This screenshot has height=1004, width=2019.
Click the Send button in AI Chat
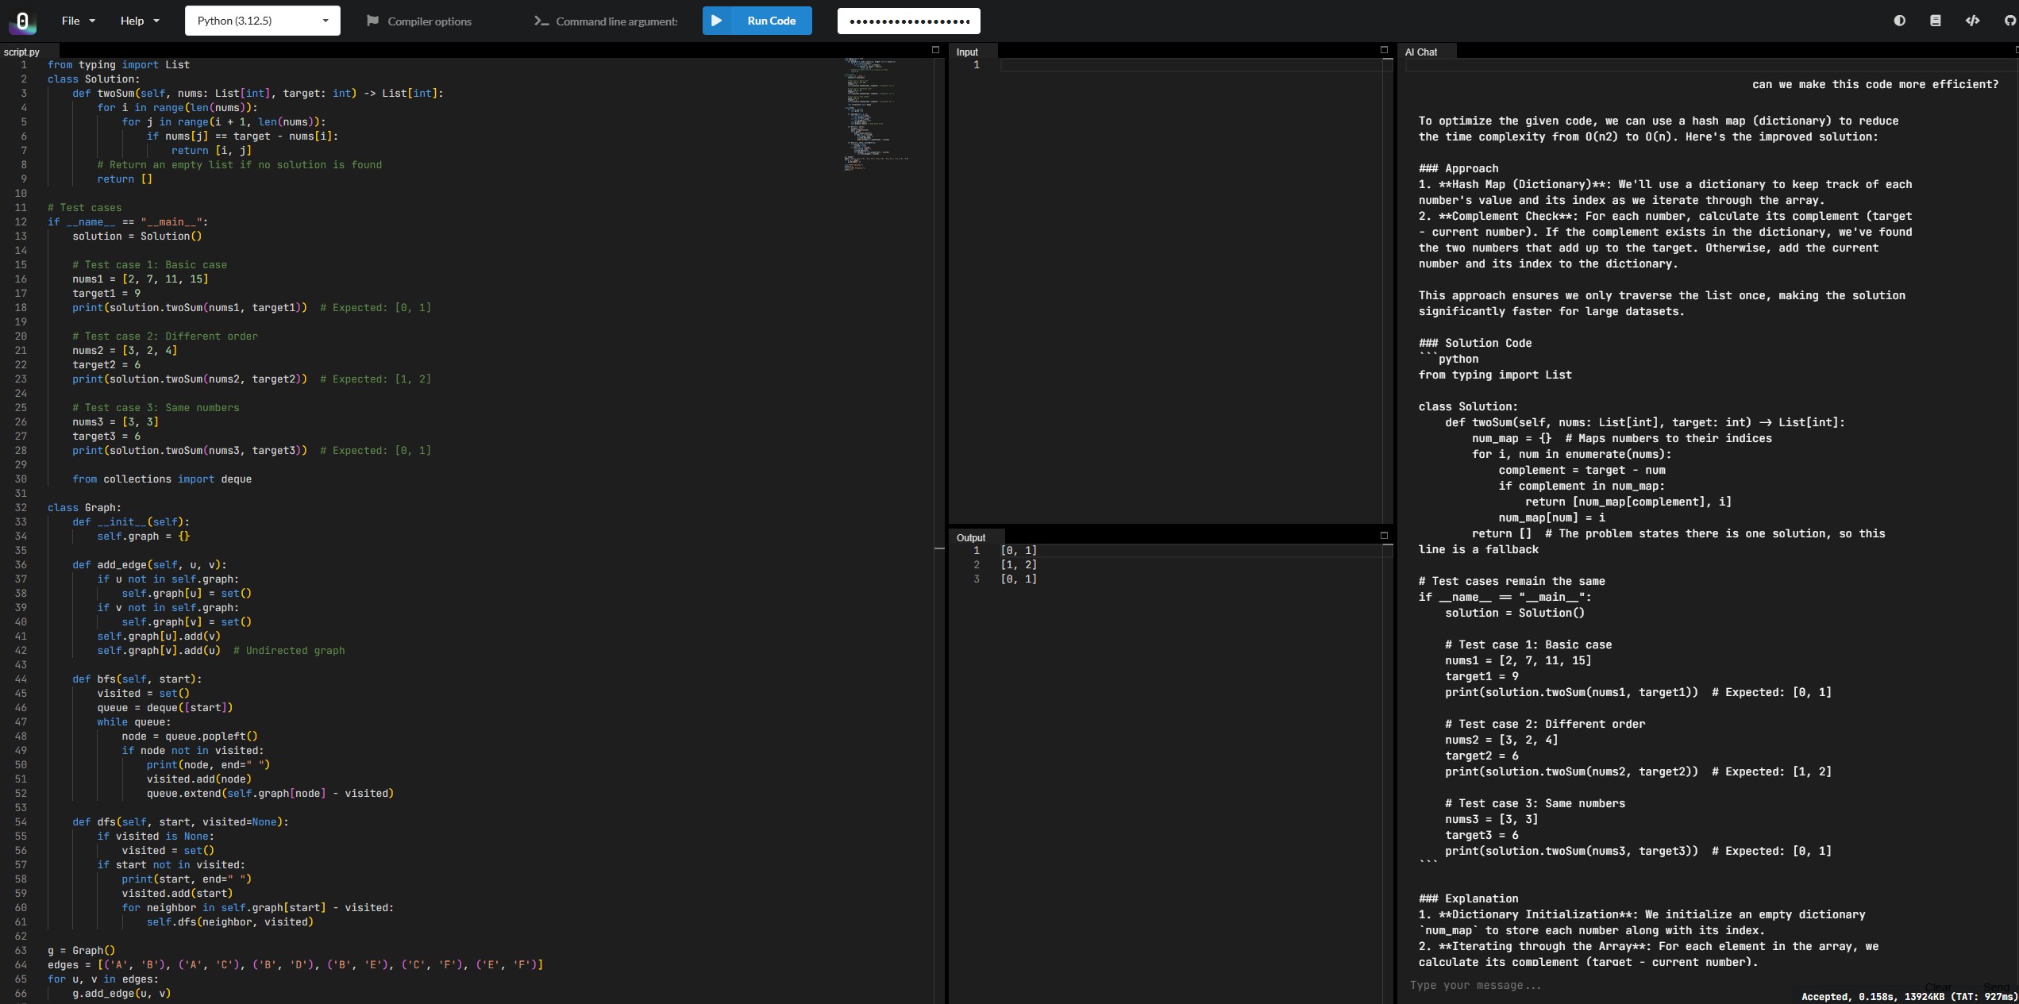(x=1995, y=986)
